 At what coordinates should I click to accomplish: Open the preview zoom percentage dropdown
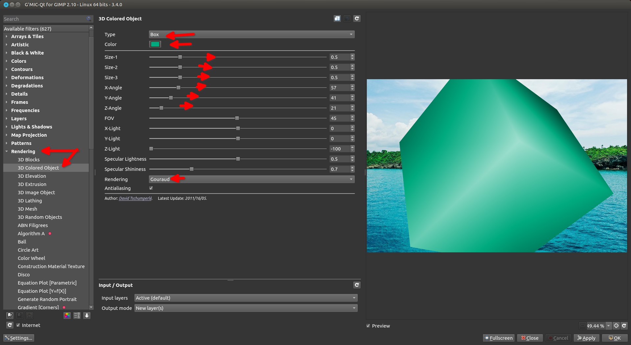coord(608,326)
